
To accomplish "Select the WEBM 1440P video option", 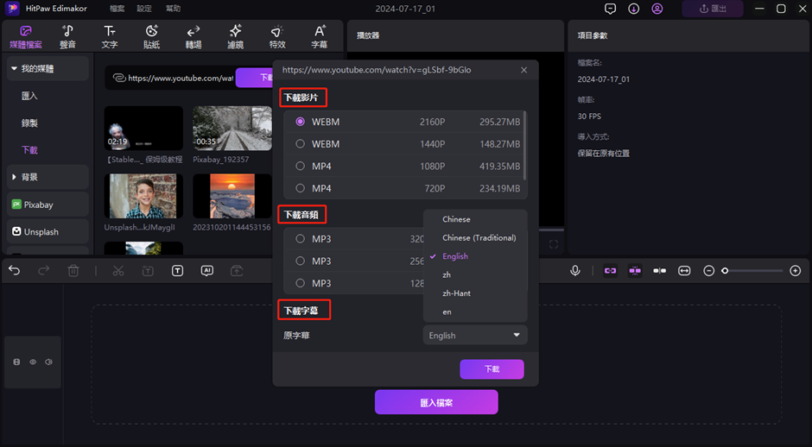I will coord(301,144).
